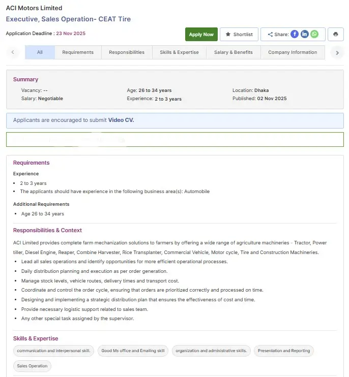Share the job via WhatsApp

[x=314, y=34]
